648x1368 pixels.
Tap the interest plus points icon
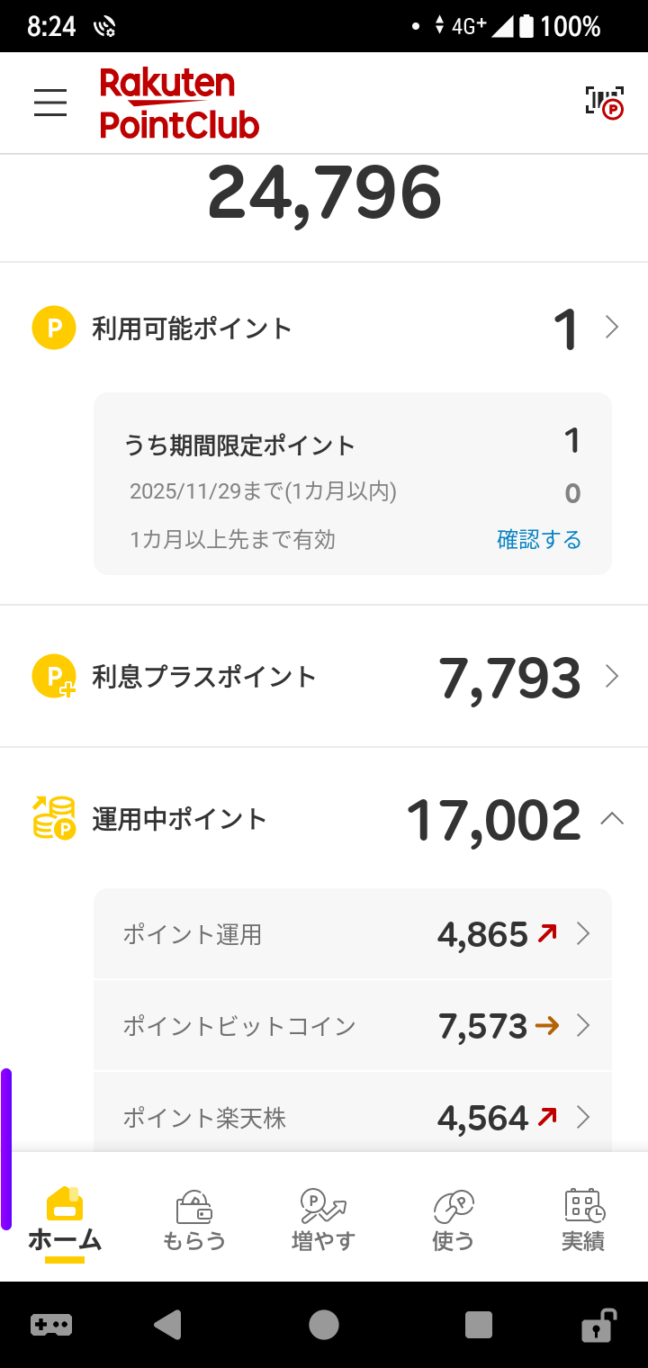(54, 677)
